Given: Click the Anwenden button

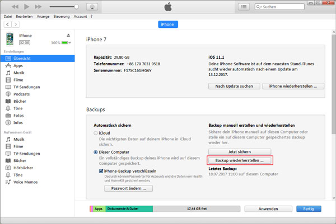Looking at the screenshot, I should pos(268,209).
